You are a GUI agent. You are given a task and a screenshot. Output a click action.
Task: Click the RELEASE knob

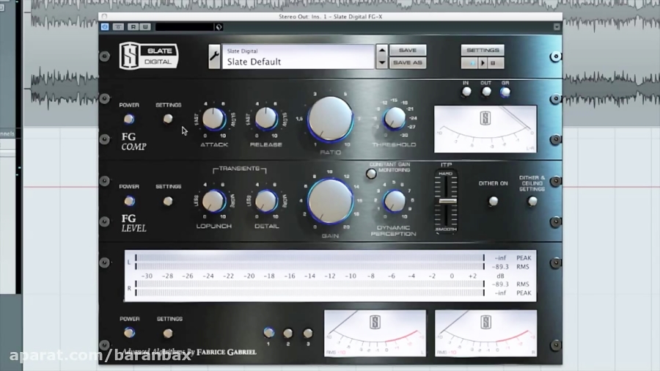click(266, 119)
